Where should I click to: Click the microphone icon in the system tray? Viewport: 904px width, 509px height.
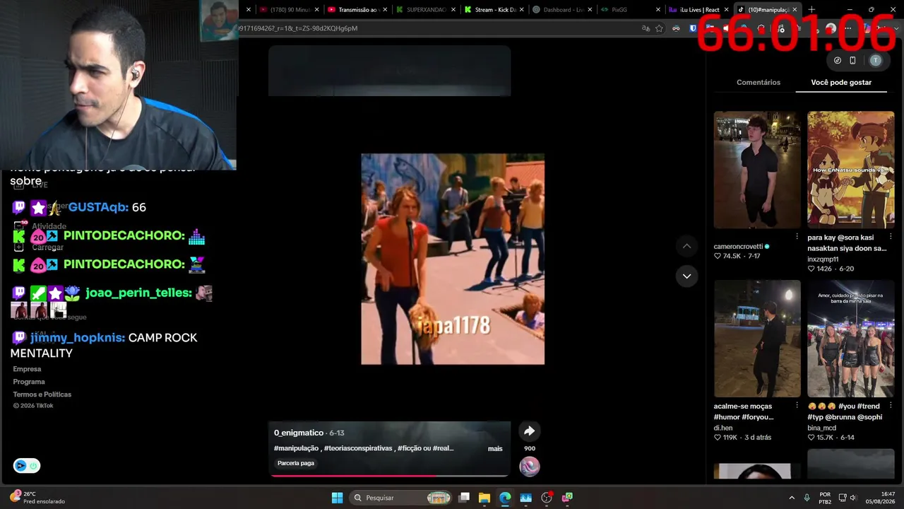tap(807, 498)
